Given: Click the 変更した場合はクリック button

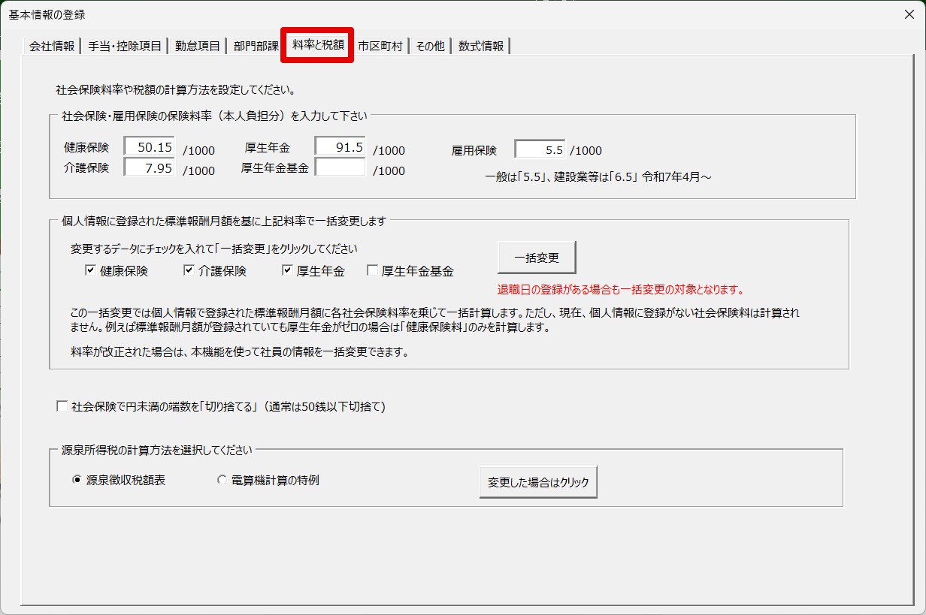Looking at the screenshot, I should pyautogui.click(x=538, y=482).
